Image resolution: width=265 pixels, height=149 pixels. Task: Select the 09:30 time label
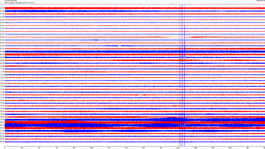pos(2,63)
